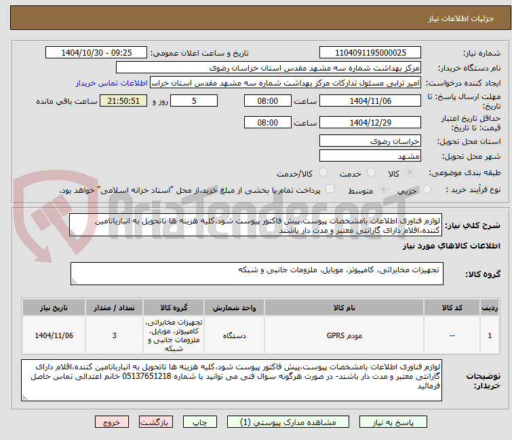Click the ساعت باقی مانده label
The height and width of the screenshot is (440, 512).
(x=66, y=101)
